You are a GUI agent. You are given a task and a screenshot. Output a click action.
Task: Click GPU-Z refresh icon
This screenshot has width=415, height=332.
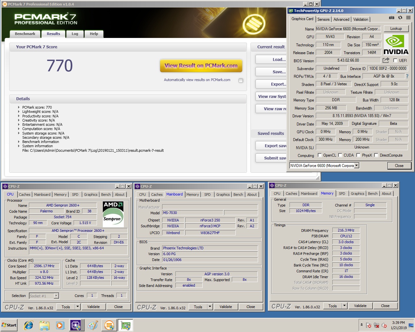pos(400,18)
